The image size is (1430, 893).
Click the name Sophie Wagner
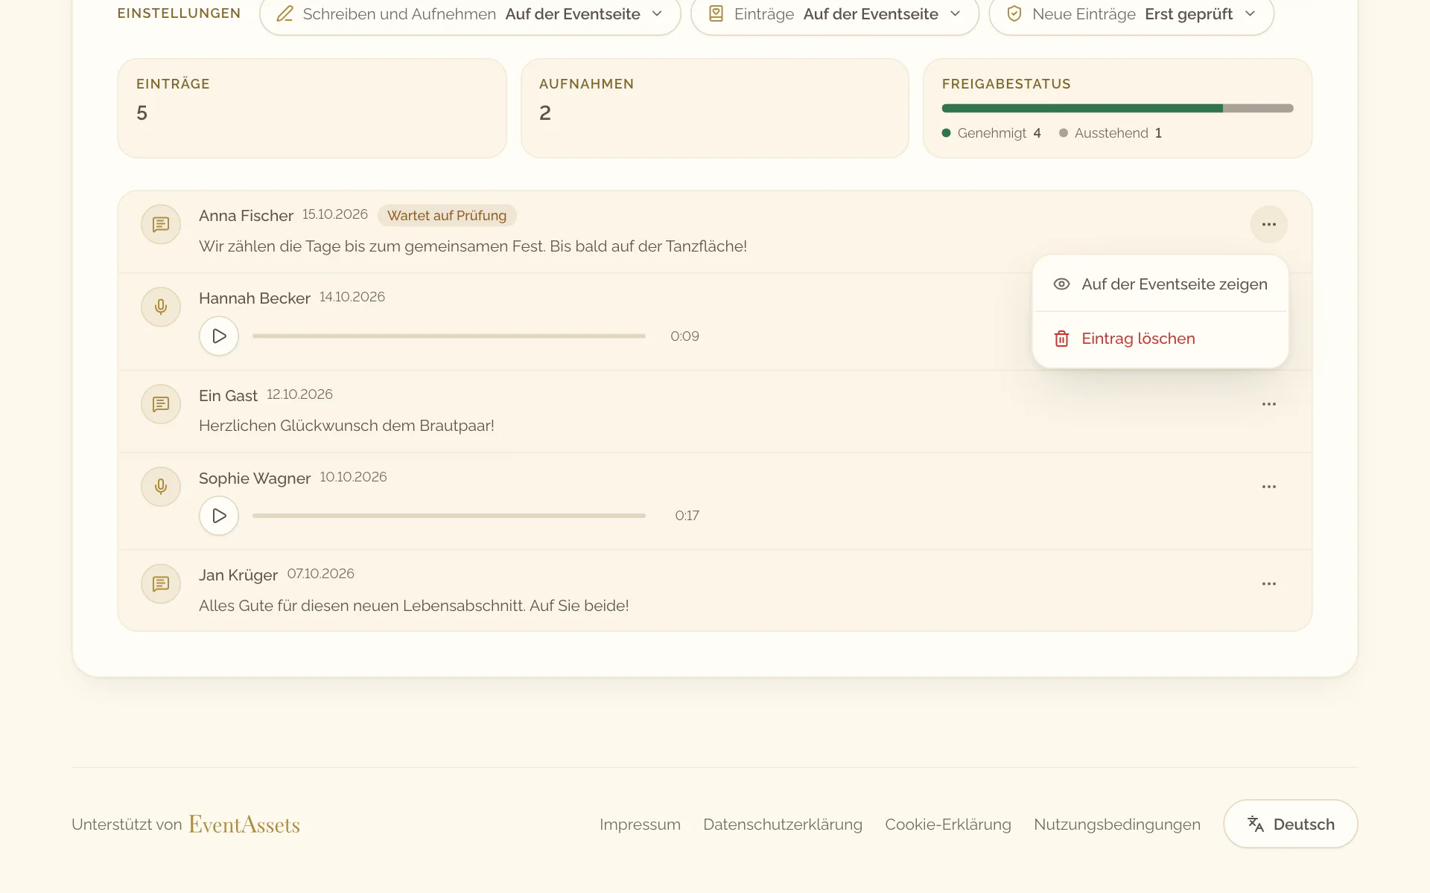(x=254, y=478)
